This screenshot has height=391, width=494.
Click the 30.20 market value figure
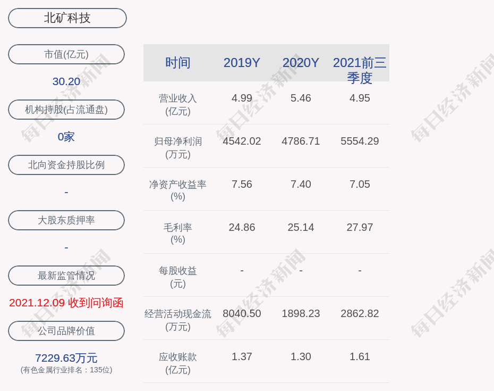(x=66, y=81)
